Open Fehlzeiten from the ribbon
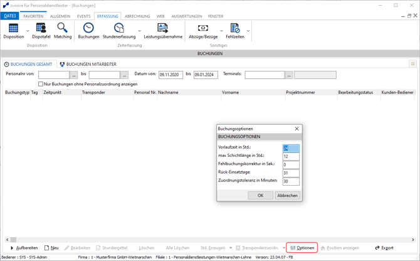 pos(234,31)
